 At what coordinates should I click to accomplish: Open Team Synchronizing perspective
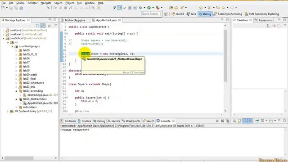pos(228,14)
